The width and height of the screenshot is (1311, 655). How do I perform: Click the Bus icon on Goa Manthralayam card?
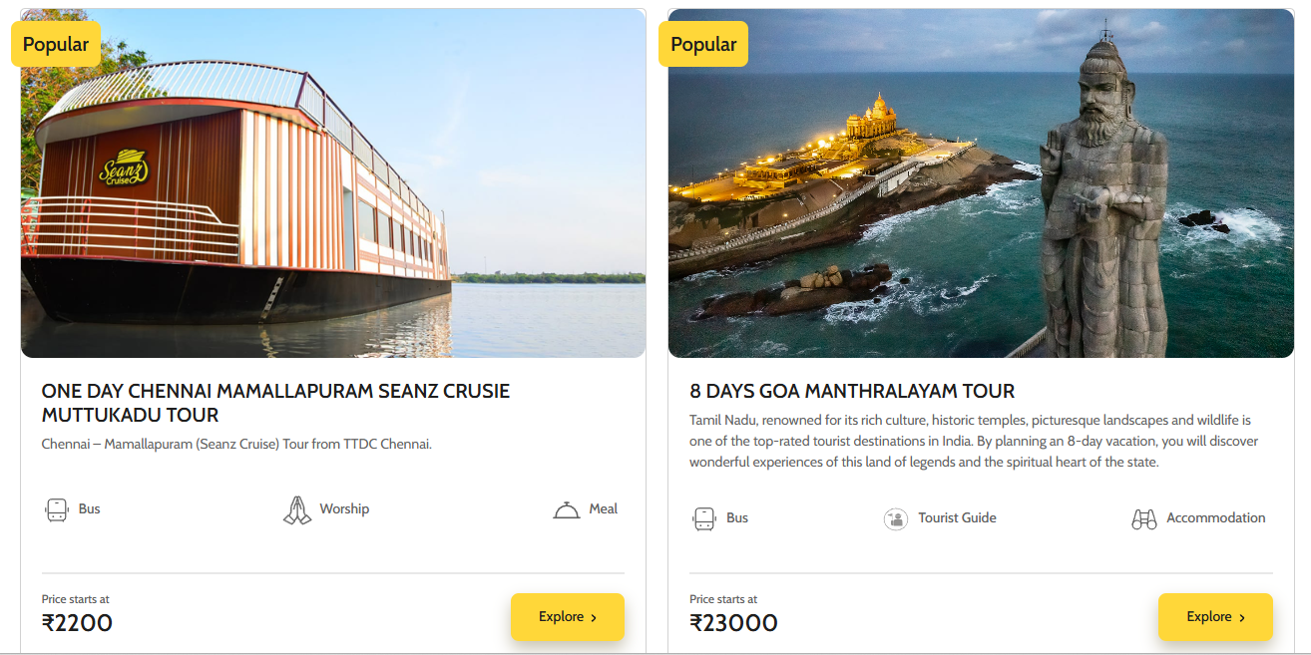pyautogui.click(x=704, y=518)
